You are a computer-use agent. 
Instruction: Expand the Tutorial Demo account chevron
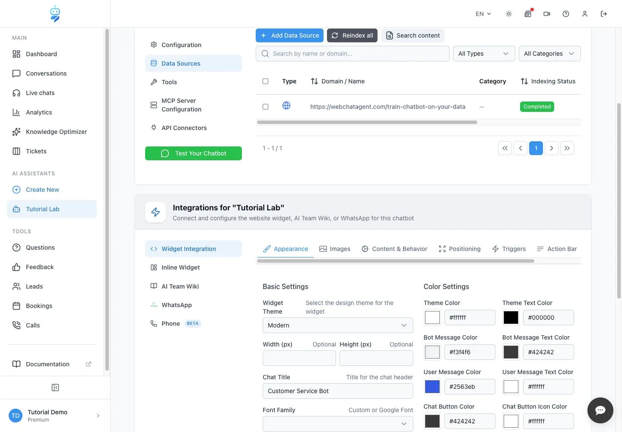[x=98, y=416]
